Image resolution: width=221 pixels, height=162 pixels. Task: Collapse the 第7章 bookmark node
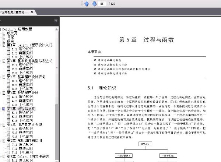(0, 141)
